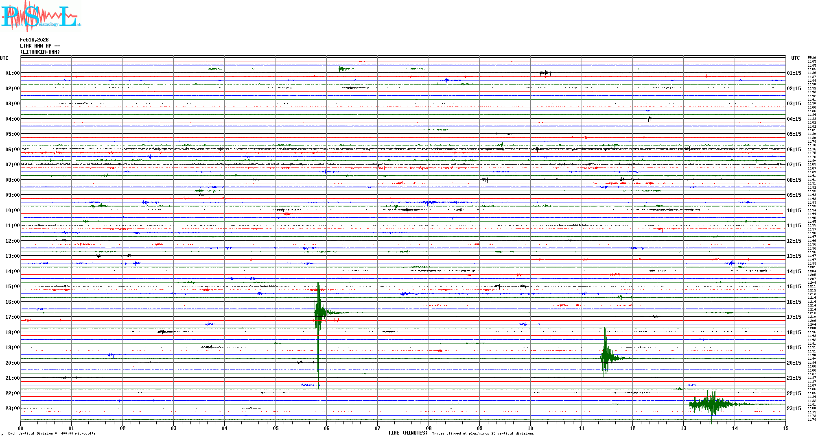
Task: Click the (LITHAKIA-HNN) station name text
Action: 40,52
